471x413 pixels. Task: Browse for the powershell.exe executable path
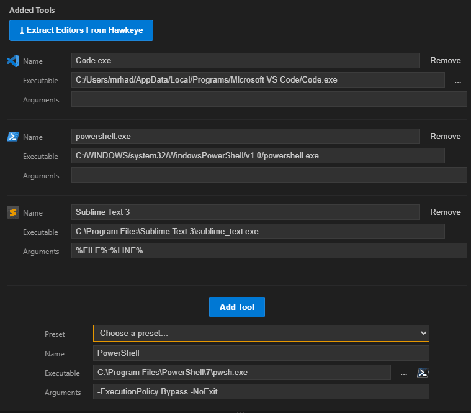(457, 157)
